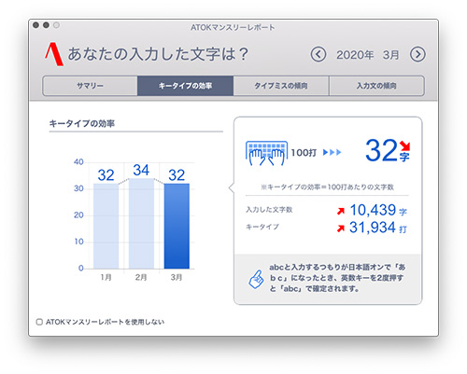467x374 pixels.
Task: Minimize the ATOK report window
Action: point(46,25)
